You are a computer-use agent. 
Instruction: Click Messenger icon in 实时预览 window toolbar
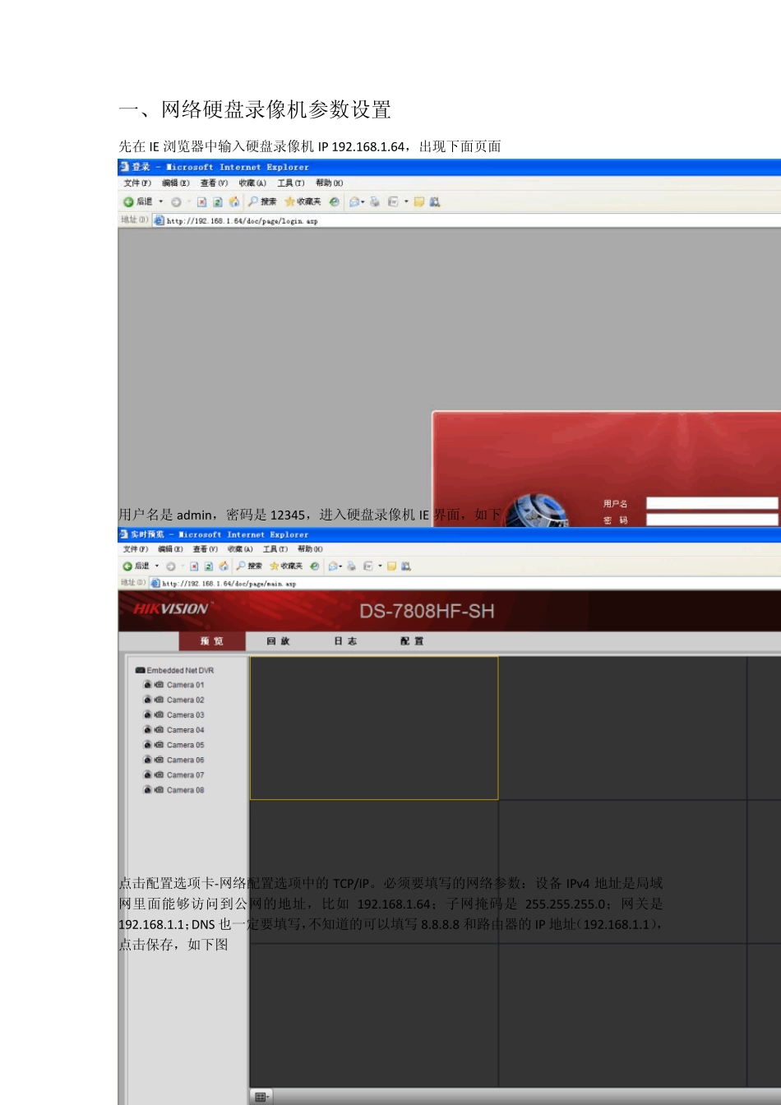405,566
